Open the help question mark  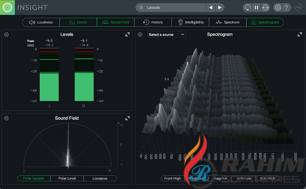pos(286,8)
